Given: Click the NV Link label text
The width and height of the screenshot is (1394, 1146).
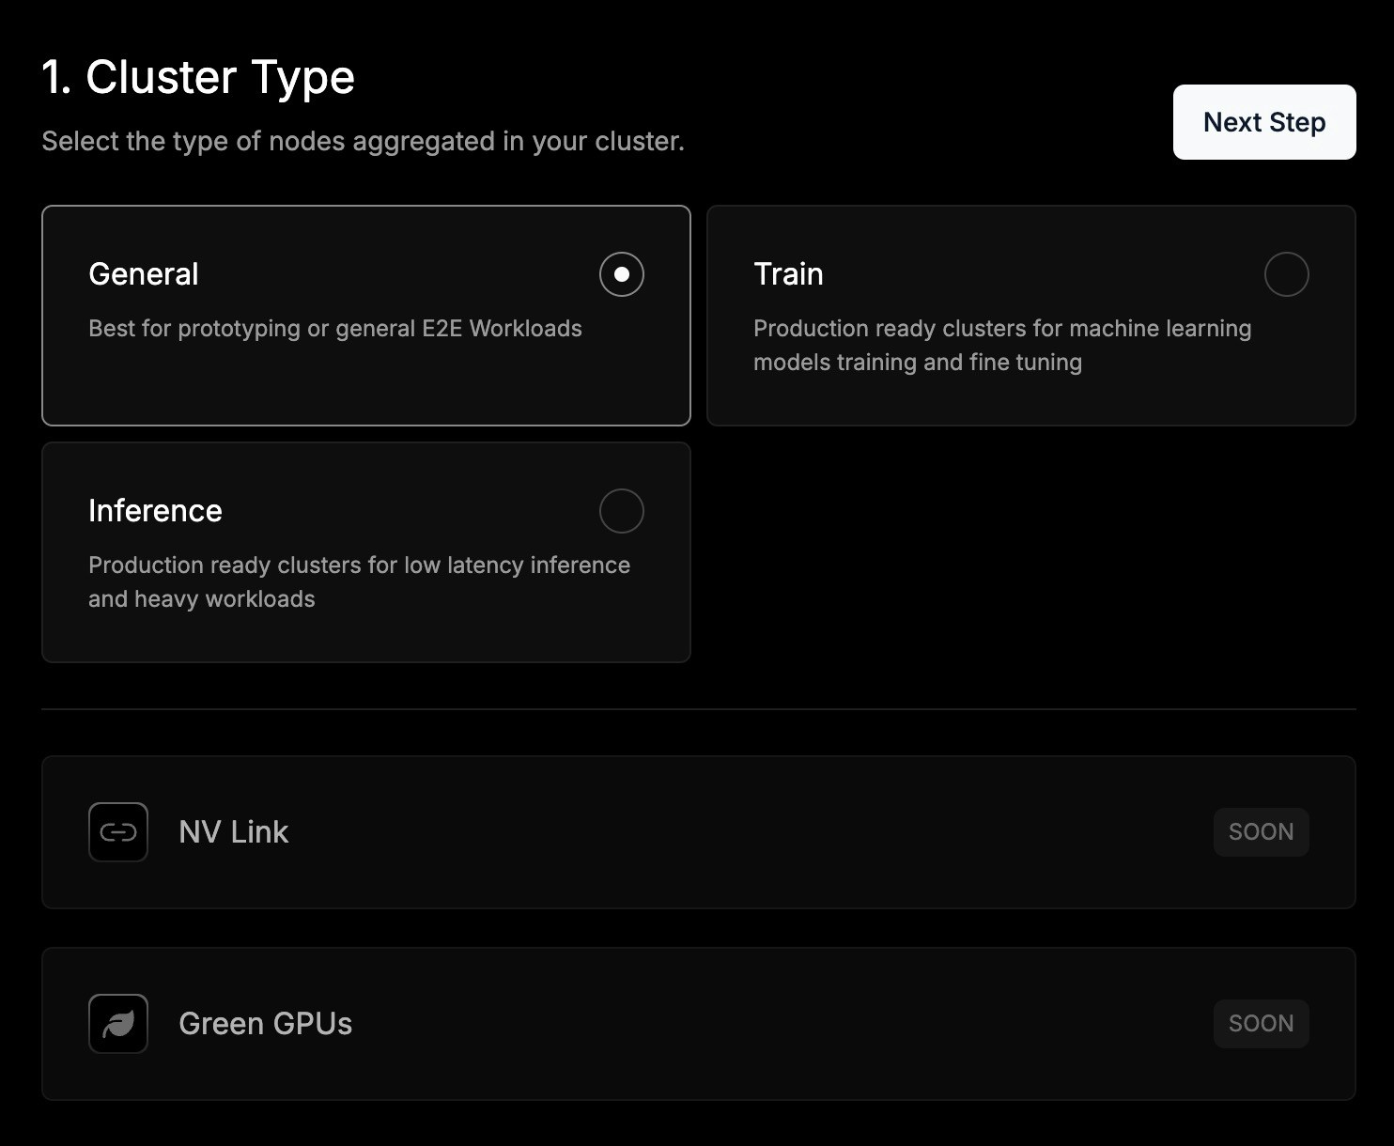Looking at the screenshot, I should click(234, 832).
